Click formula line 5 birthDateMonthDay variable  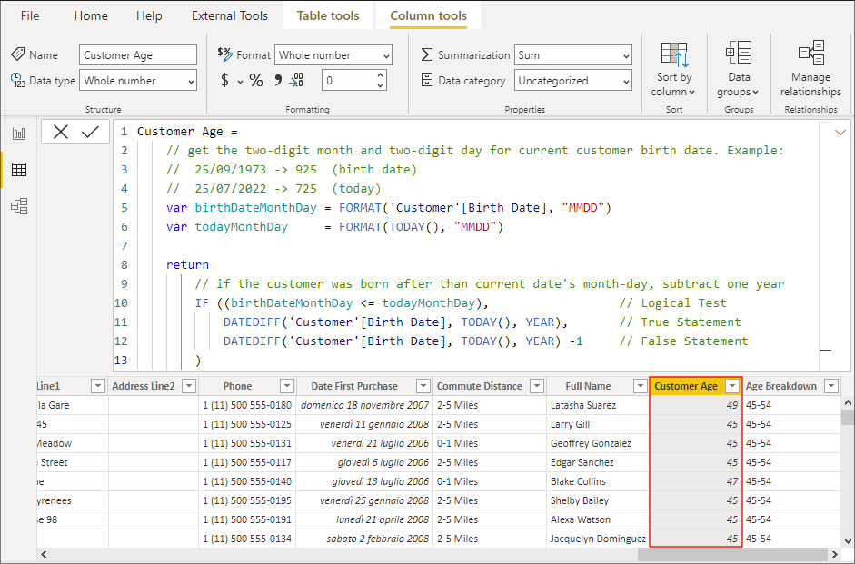click(x=255, y=208)
